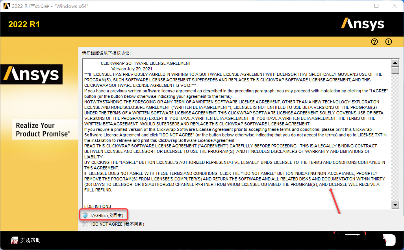Click the scroll down arrow in license text
Viewport: 404px width, 250px height.
(395, 205)
